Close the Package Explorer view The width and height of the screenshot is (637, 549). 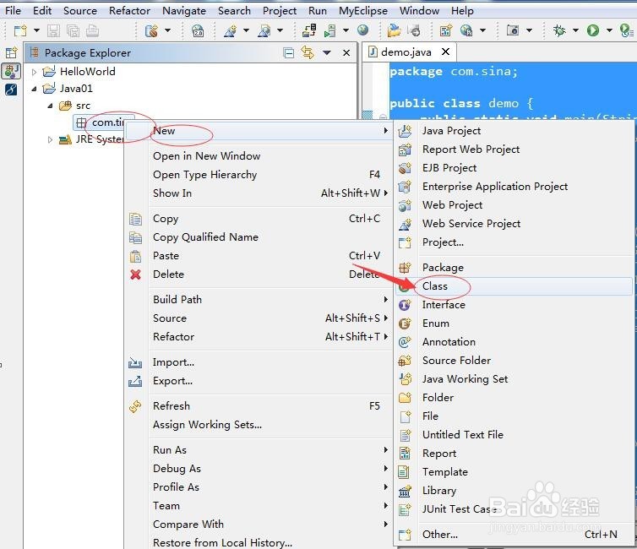pyautogui.click(x=346, y=52)
